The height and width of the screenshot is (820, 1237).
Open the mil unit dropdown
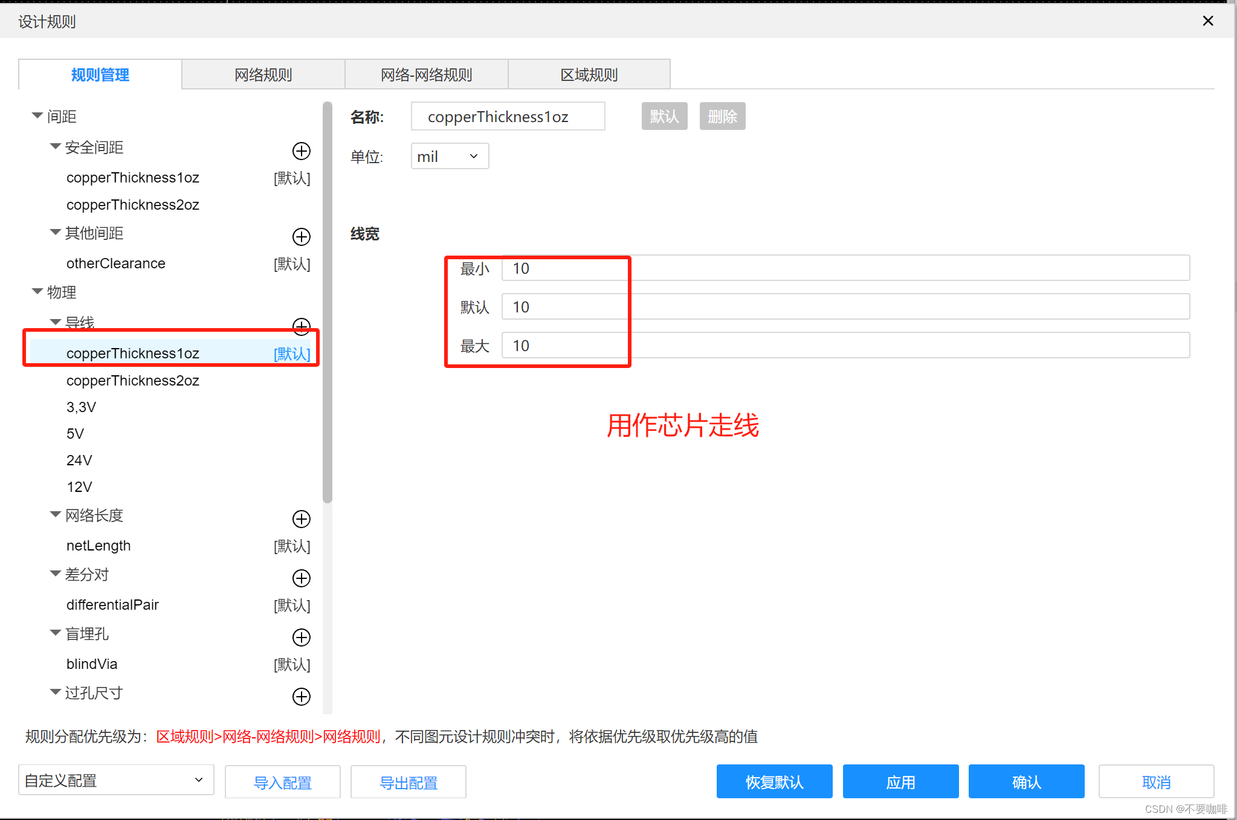[450, 157]
